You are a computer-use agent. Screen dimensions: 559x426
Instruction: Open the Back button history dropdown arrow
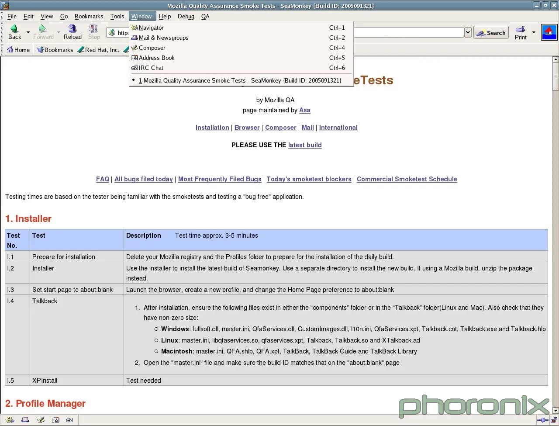pos(28,32)
